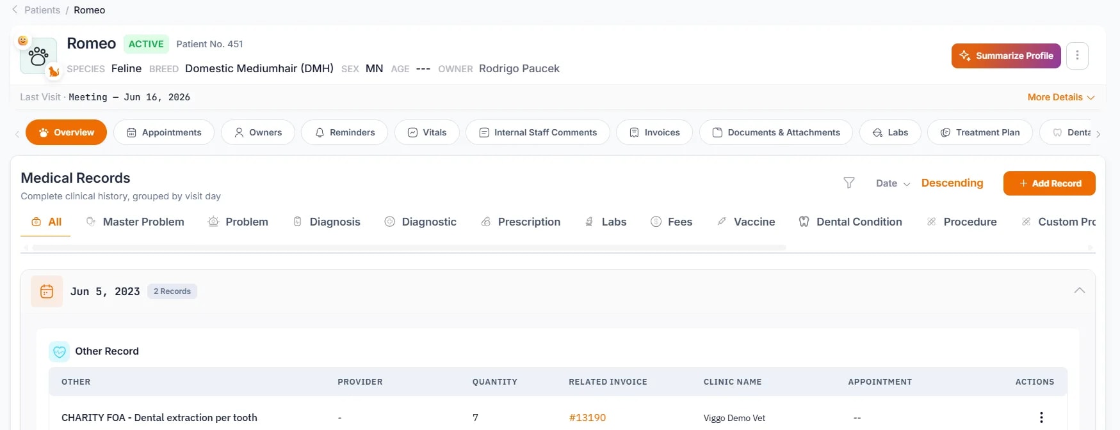Screen dimensions: 1120x430
Task: Select the Overview tab
Action: (66, 132)
